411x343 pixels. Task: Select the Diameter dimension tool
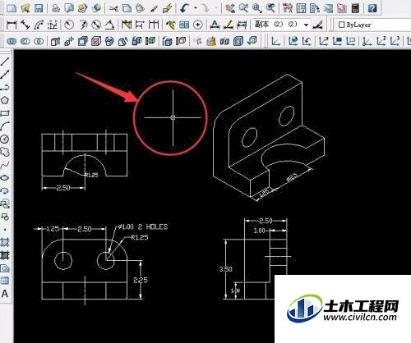[96, 25]
